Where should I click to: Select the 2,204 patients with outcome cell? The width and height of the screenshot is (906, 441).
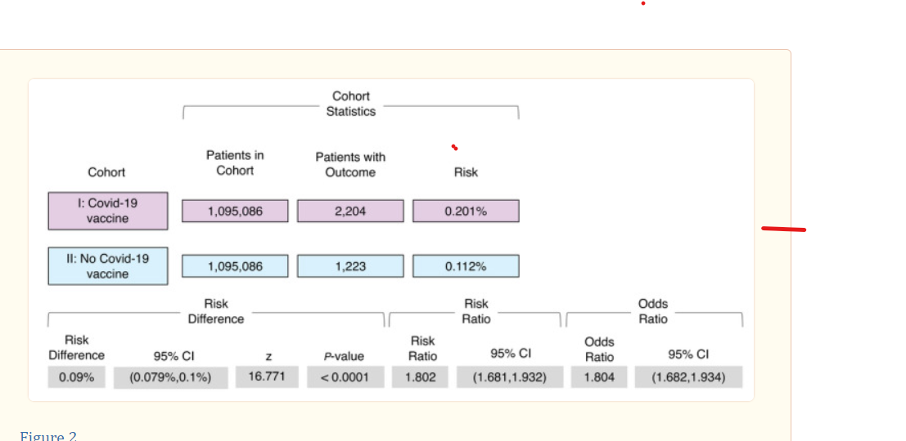pyautogui.click(x=350, y=212)
